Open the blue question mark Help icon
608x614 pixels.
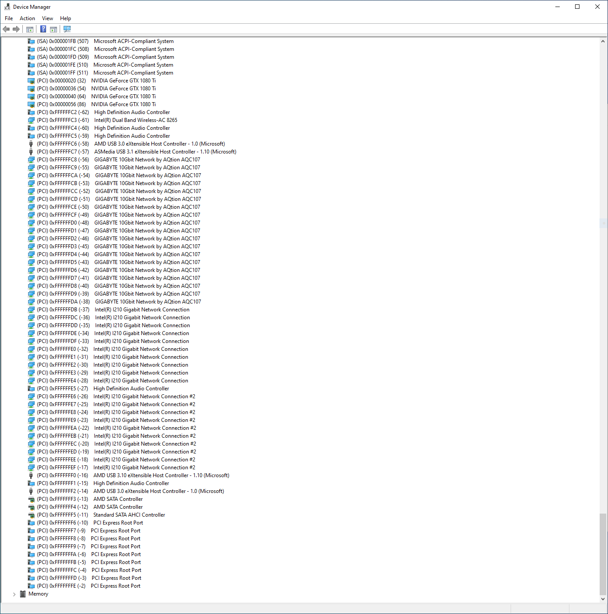tap(43, 29)
